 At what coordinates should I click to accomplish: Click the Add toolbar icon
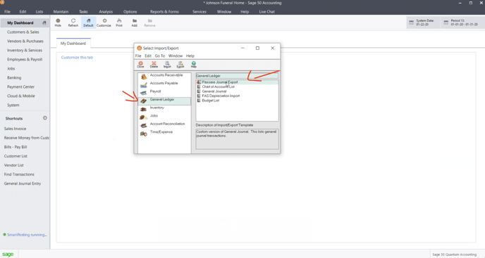pos(134,22)
